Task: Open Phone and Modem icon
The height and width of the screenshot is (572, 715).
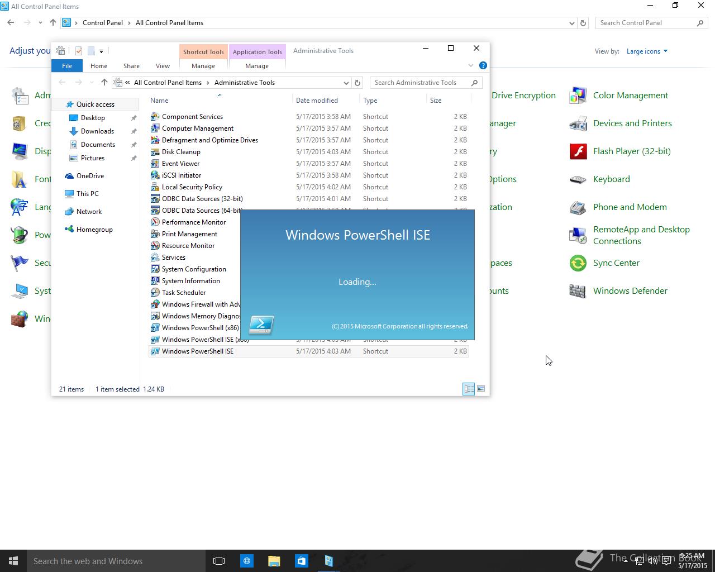Action: (578, 207)
